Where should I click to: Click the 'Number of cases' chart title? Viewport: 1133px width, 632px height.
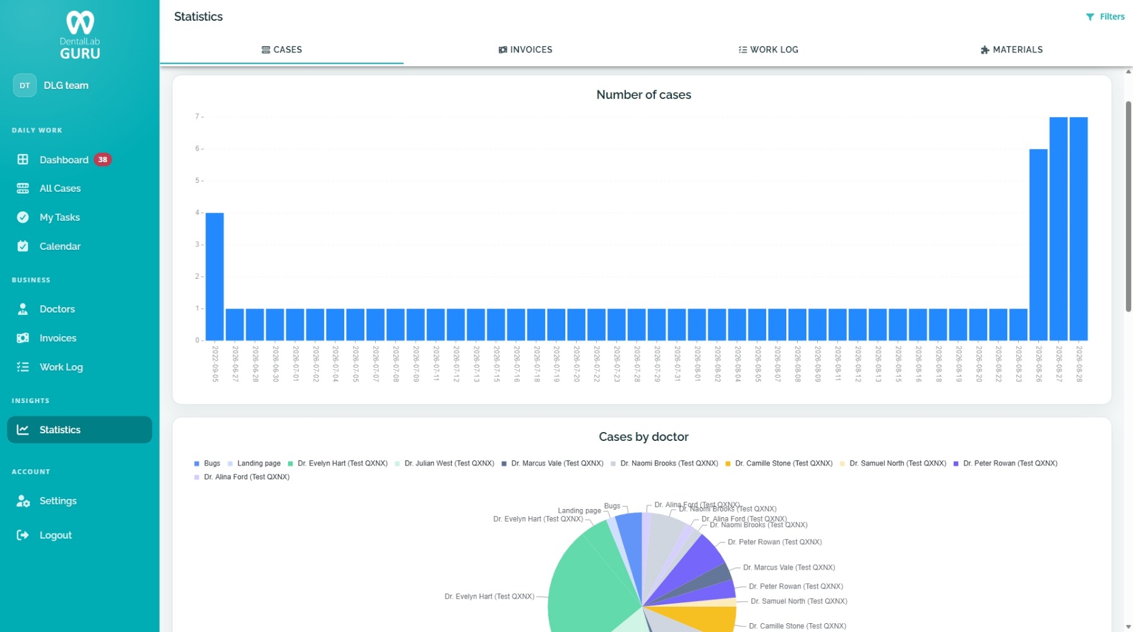coord(644,95)
